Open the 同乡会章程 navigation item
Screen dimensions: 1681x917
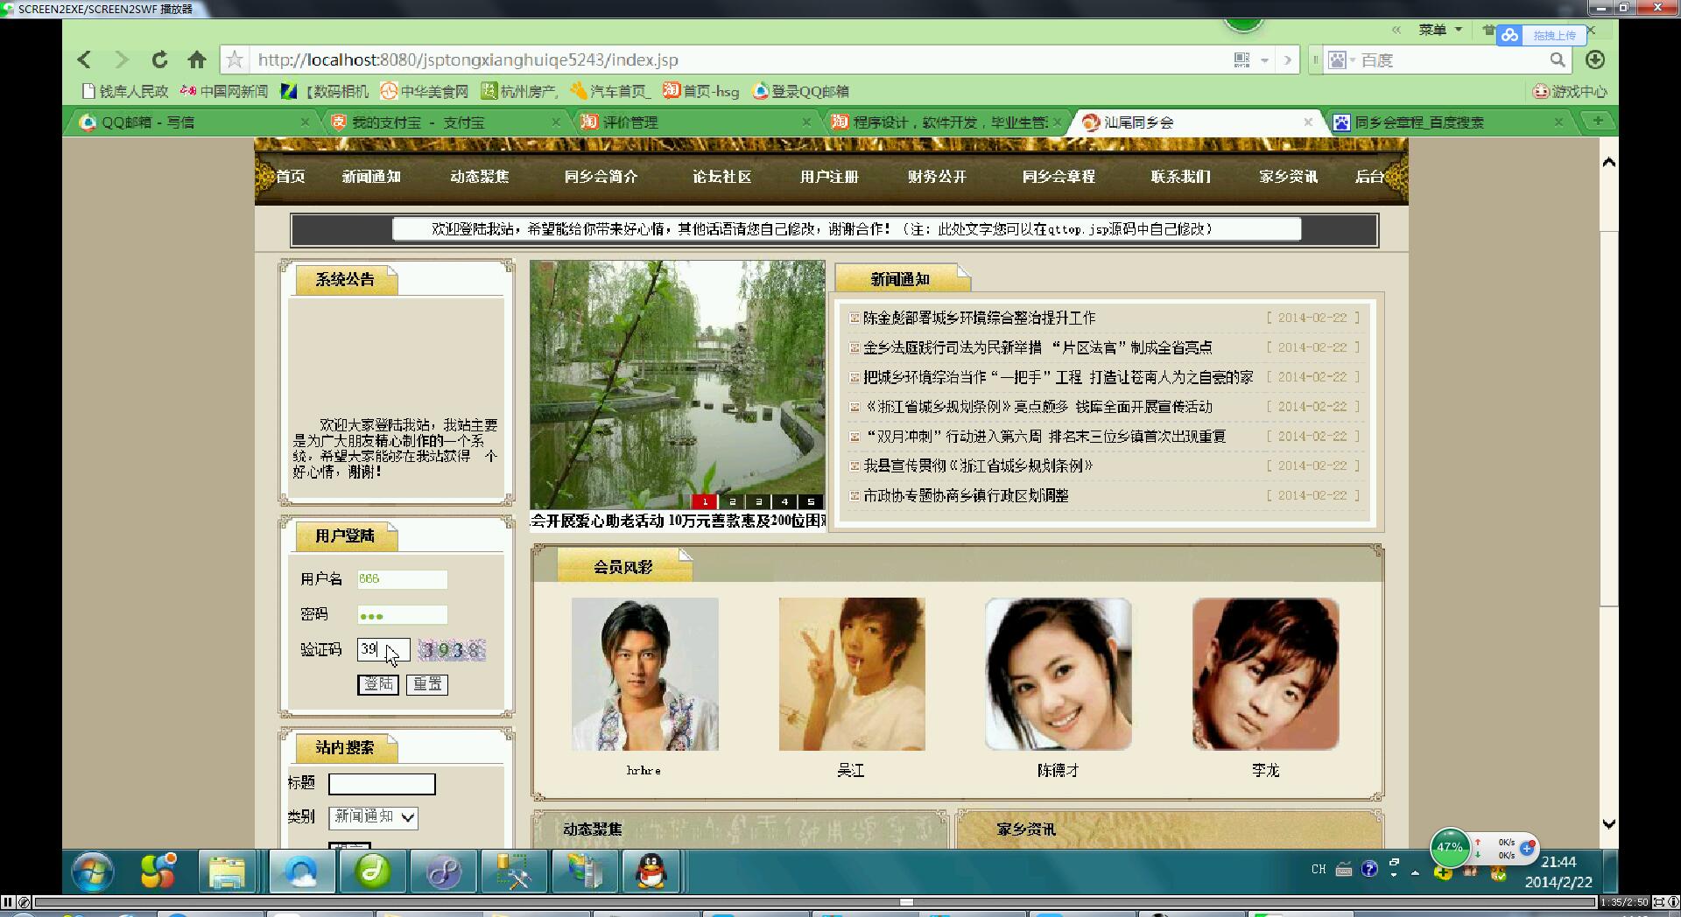coord(1059,177)
